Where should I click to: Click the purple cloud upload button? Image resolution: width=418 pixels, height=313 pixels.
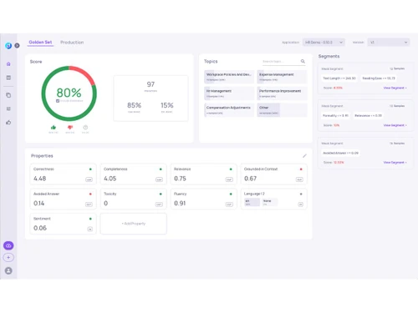click(8, 245)
